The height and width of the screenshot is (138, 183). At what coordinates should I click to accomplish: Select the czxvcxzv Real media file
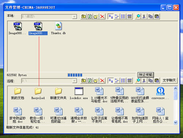(160, 94)
